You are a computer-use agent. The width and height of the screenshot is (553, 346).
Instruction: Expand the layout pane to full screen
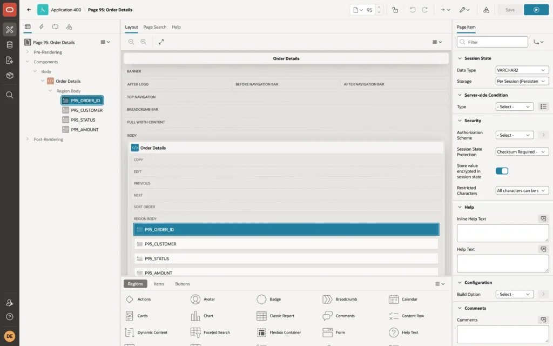(x=161, y=42)
